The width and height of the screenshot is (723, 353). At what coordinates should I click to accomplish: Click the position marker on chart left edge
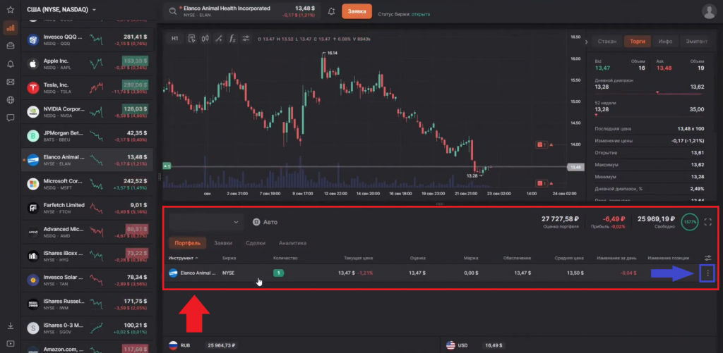point(167,166)
